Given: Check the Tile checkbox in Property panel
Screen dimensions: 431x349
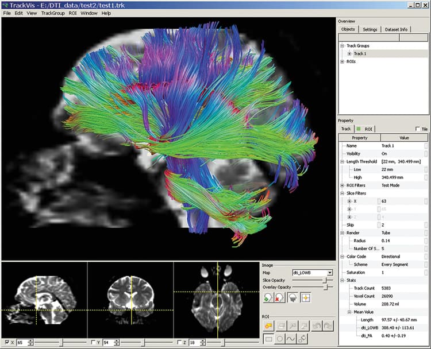Looking at the screenshot, I should tap(418, 129).
